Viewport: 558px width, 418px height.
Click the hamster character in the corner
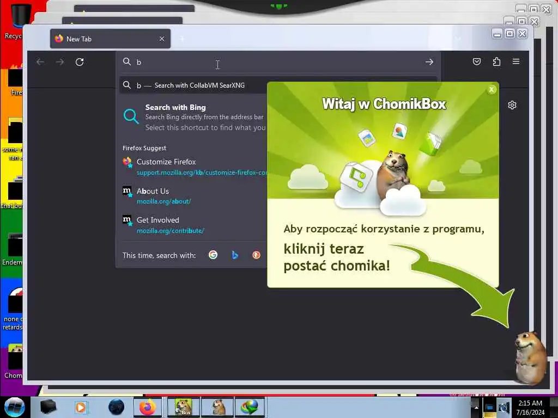tap(530, 358)
